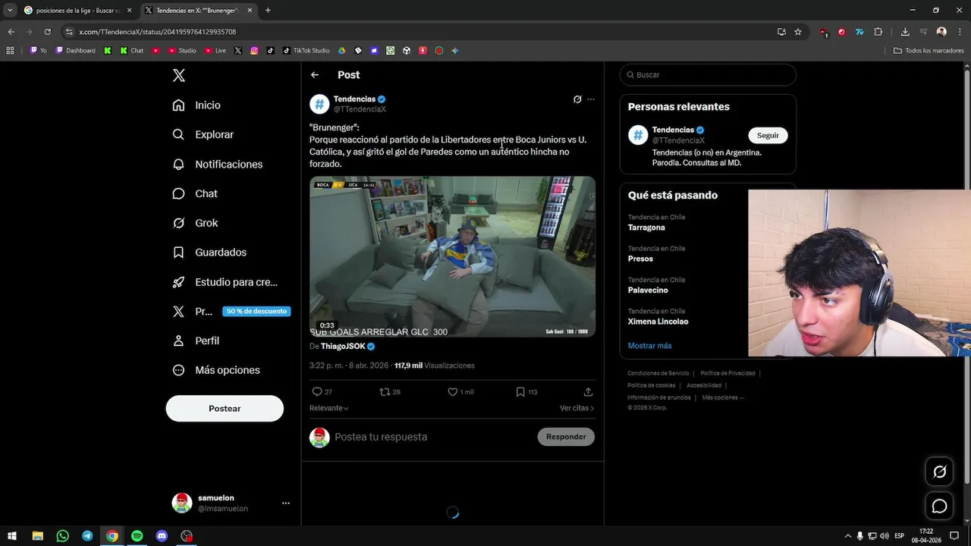Viewport: 971px width, 546px height.
Task: Play the embedded Brunenger video
Action: [x=452, y=256]
